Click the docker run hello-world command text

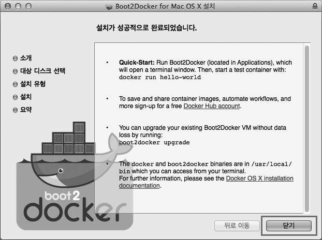coord(160,78)
